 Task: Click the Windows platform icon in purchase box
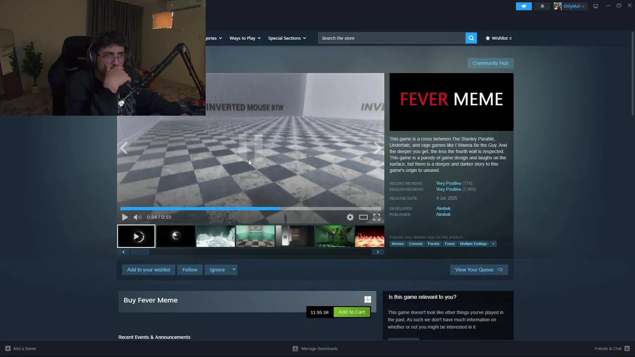368,299
